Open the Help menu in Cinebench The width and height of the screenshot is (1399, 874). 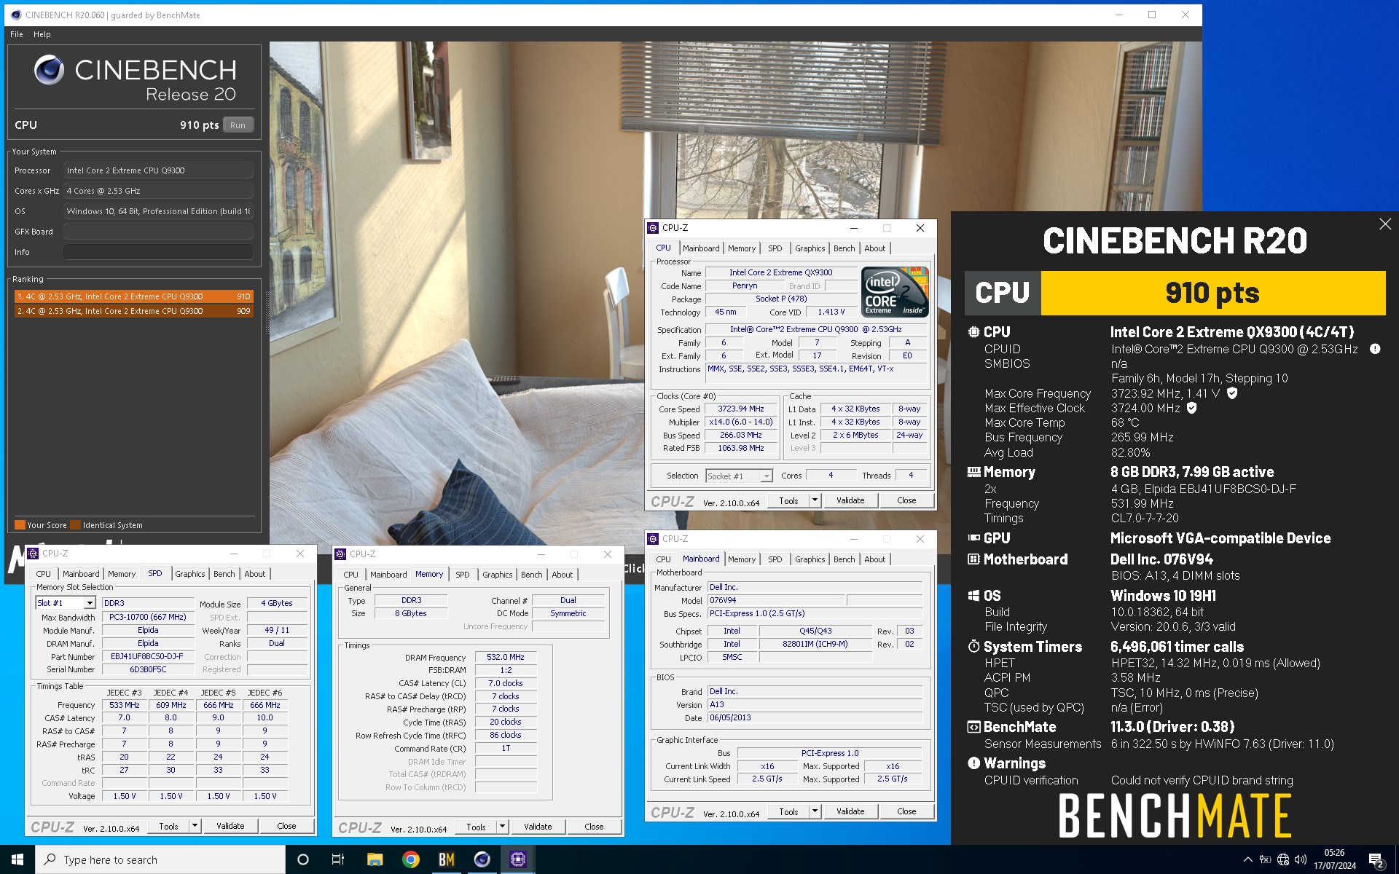42,34
